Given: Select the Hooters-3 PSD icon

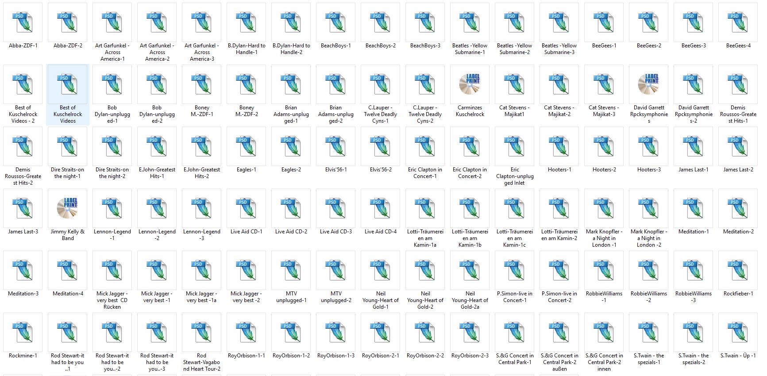Looking at the screenshot, I should pos(649,146).
